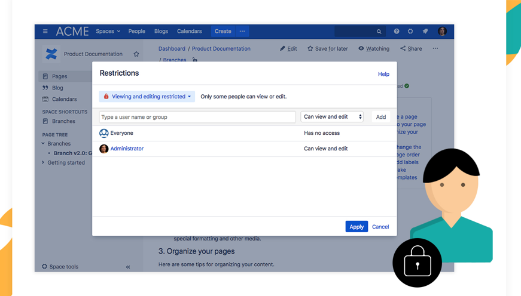The image size is (521, 296).
Task: Click Edit with the pencil icon
Action: tap(288, 49)
